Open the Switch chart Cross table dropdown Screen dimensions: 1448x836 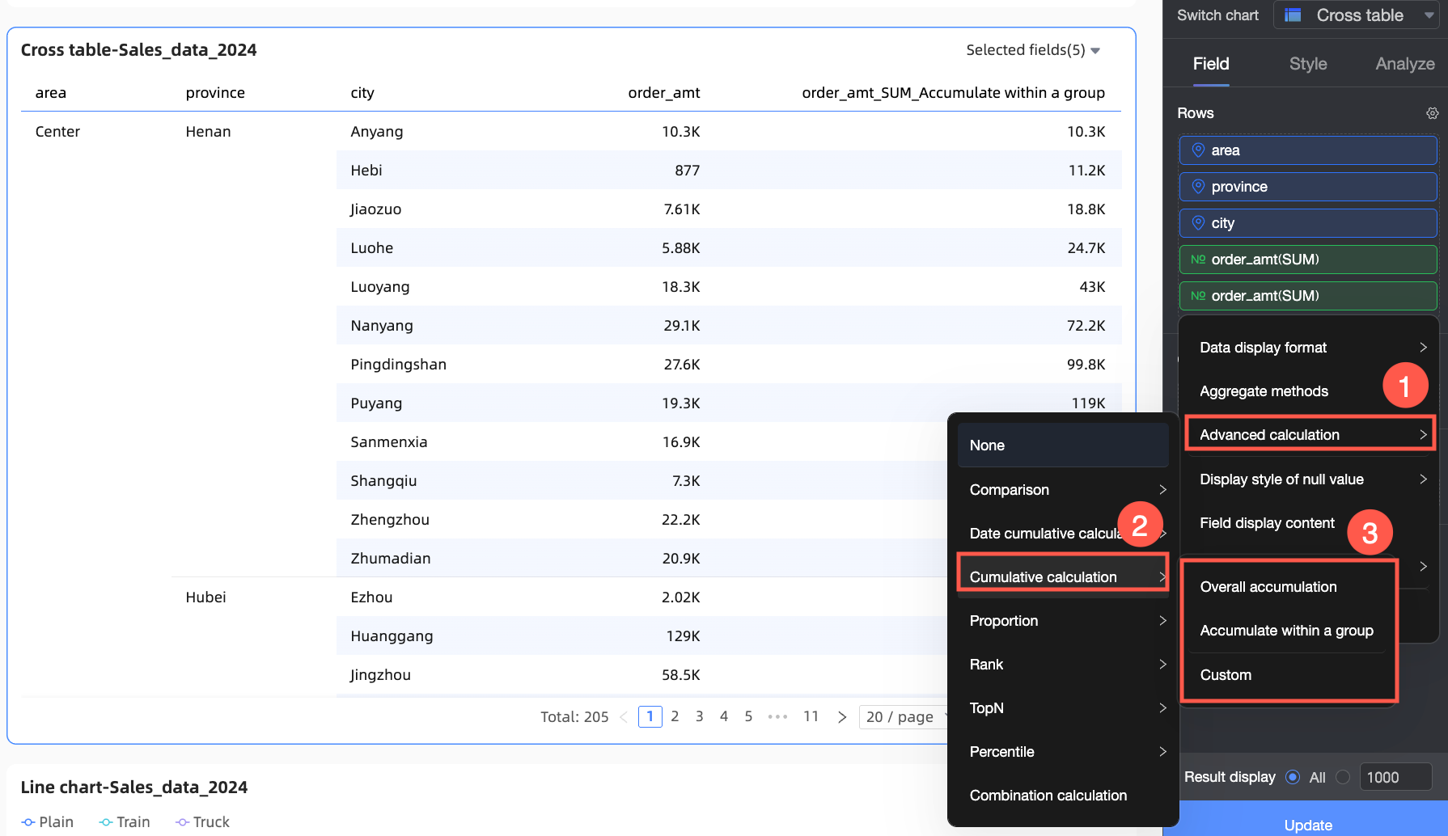point(1356,15)
